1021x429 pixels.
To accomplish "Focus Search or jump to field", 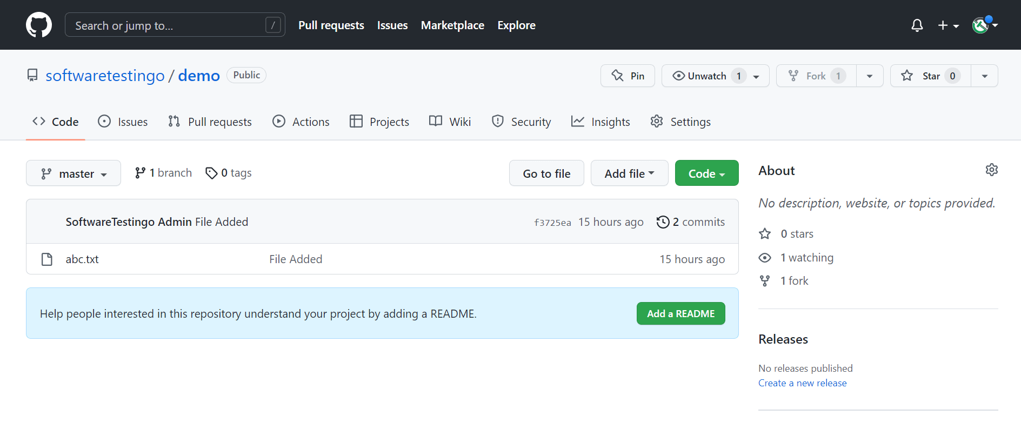I will (x=175, y=25).
